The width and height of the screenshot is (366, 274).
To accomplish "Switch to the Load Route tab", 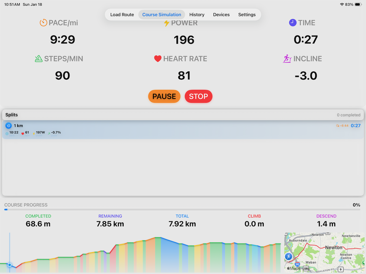I will pyautogui.click(x=122, y=15).
